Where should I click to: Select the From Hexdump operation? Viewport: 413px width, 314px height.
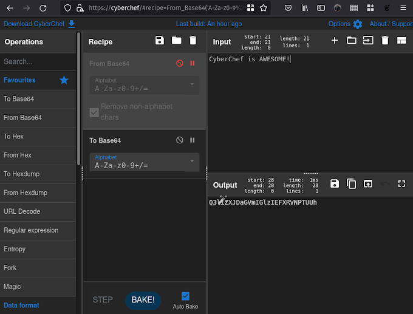point(38,193)
